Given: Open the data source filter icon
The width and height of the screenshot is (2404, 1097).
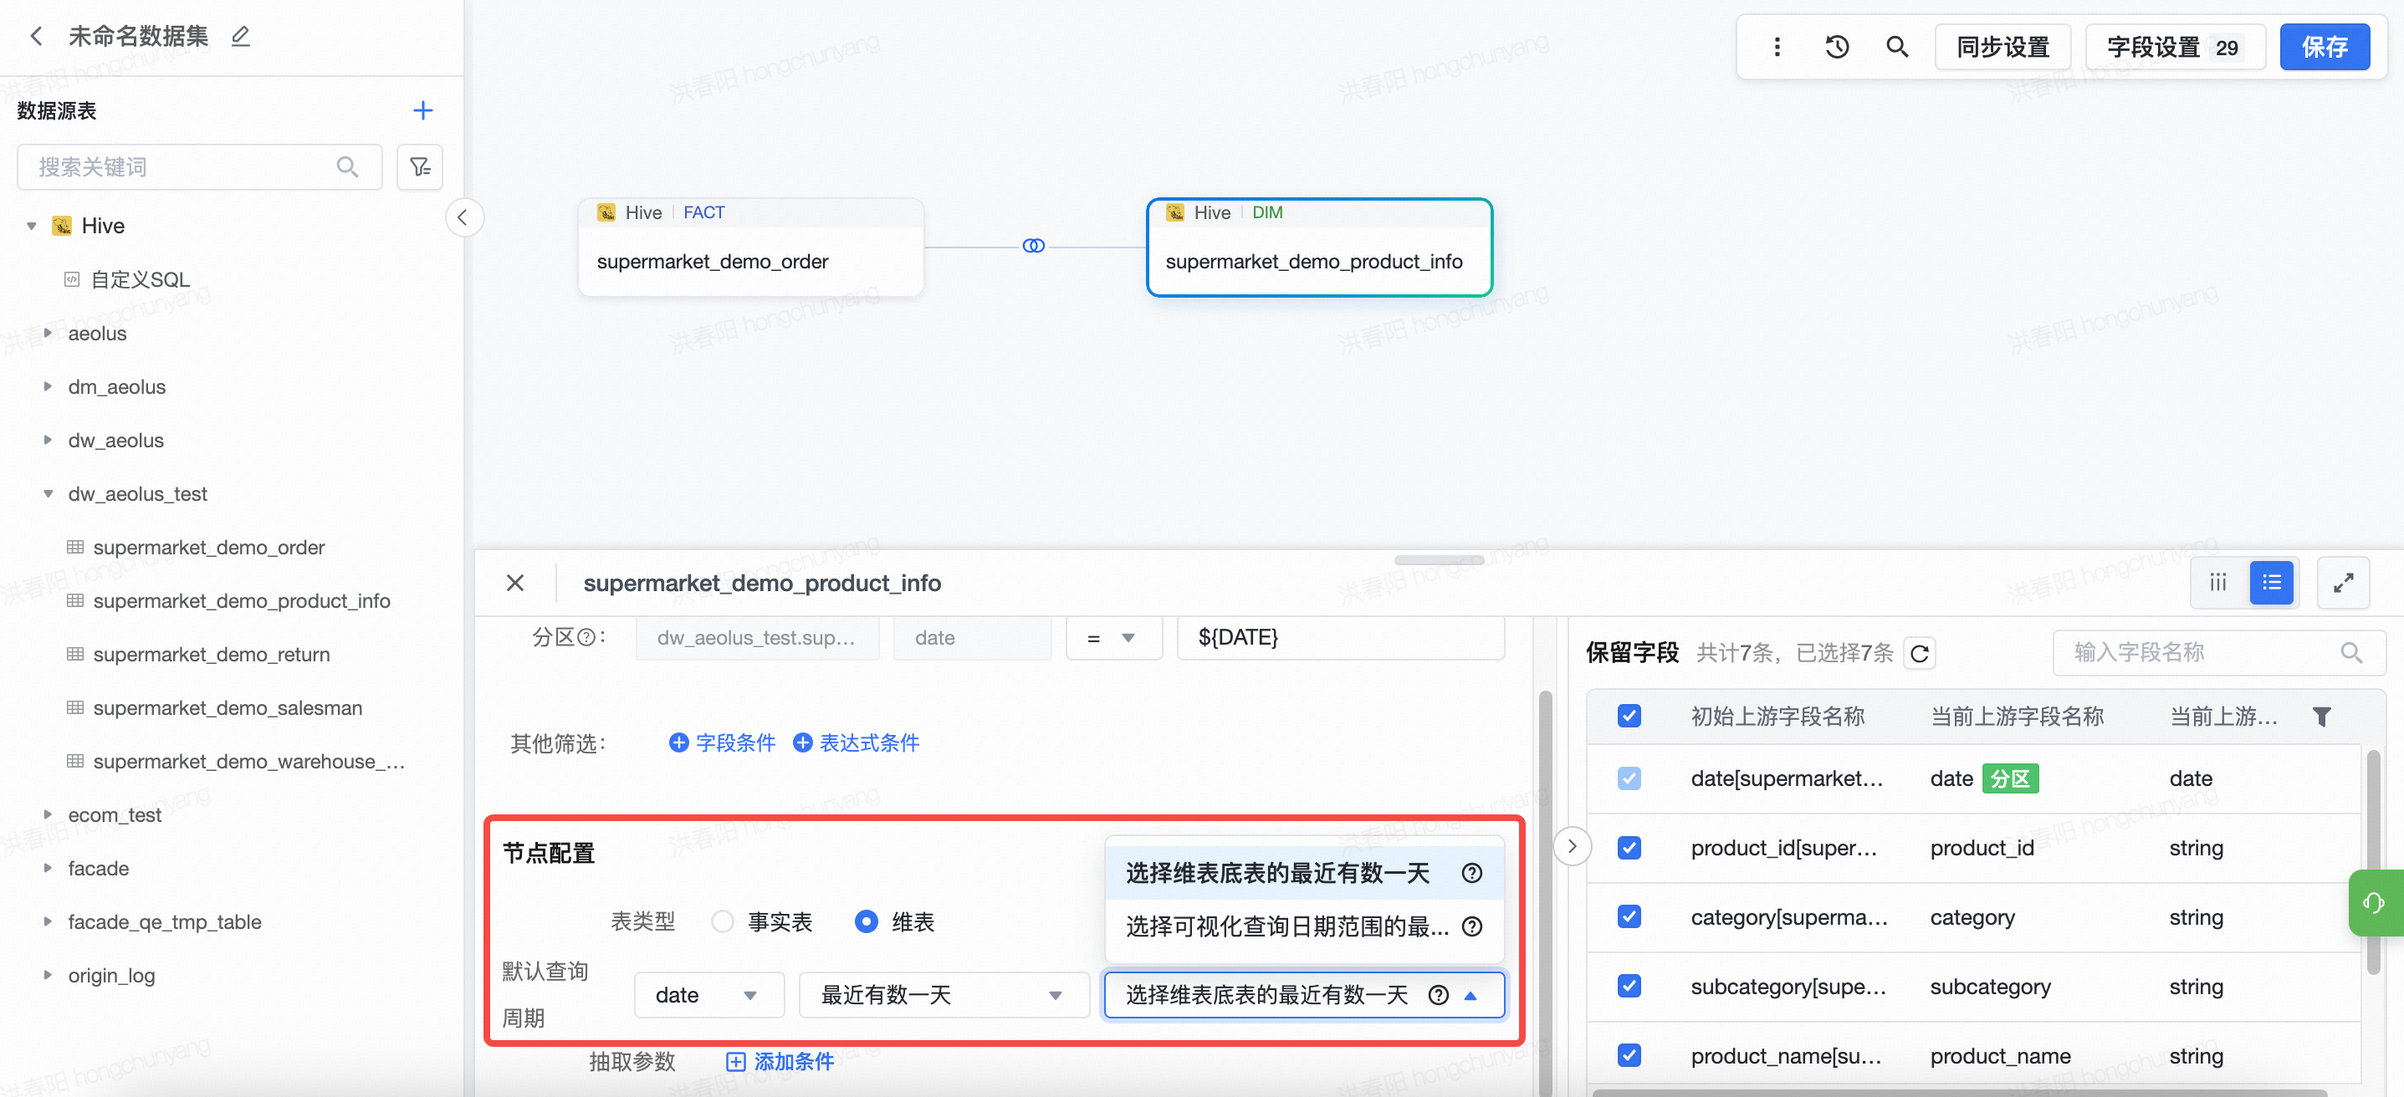Looking at the screenshot, I should [x=419, y=167].
